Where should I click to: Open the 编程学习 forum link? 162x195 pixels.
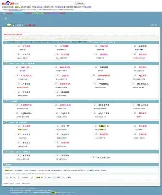coord(26,143)
